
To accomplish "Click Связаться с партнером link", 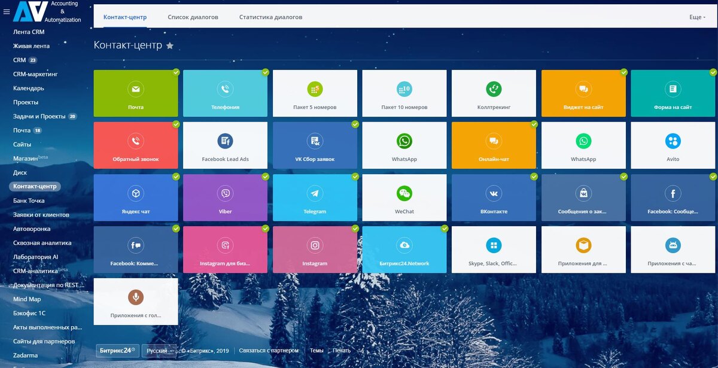I will [269, 351].
